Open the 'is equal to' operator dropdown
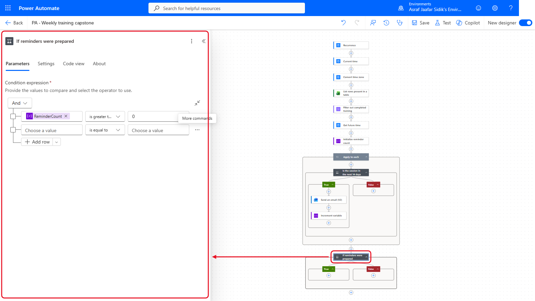The width and height of the screenshot is (535, 301). [105, 130]
